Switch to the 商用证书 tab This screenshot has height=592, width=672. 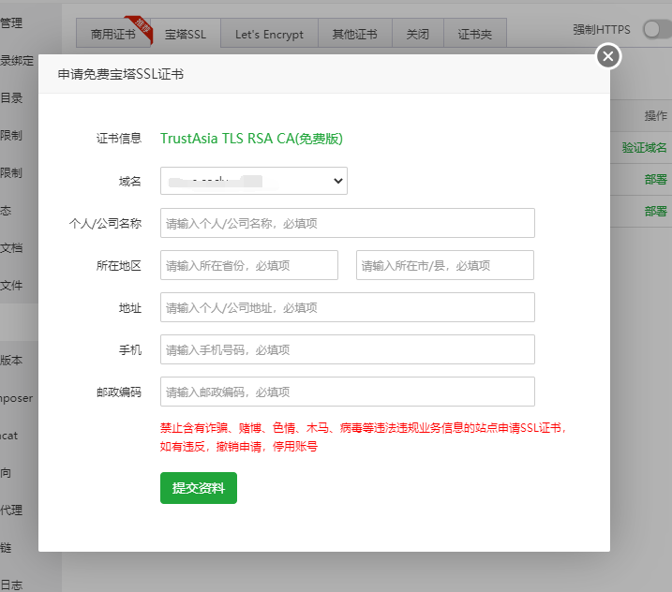point(113,34)
